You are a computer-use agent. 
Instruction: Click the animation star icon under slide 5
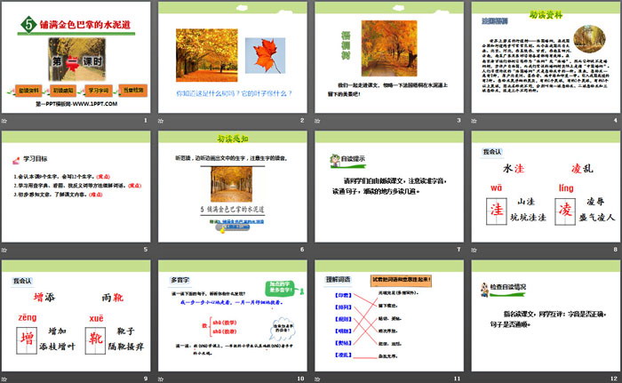pos(4,250)
